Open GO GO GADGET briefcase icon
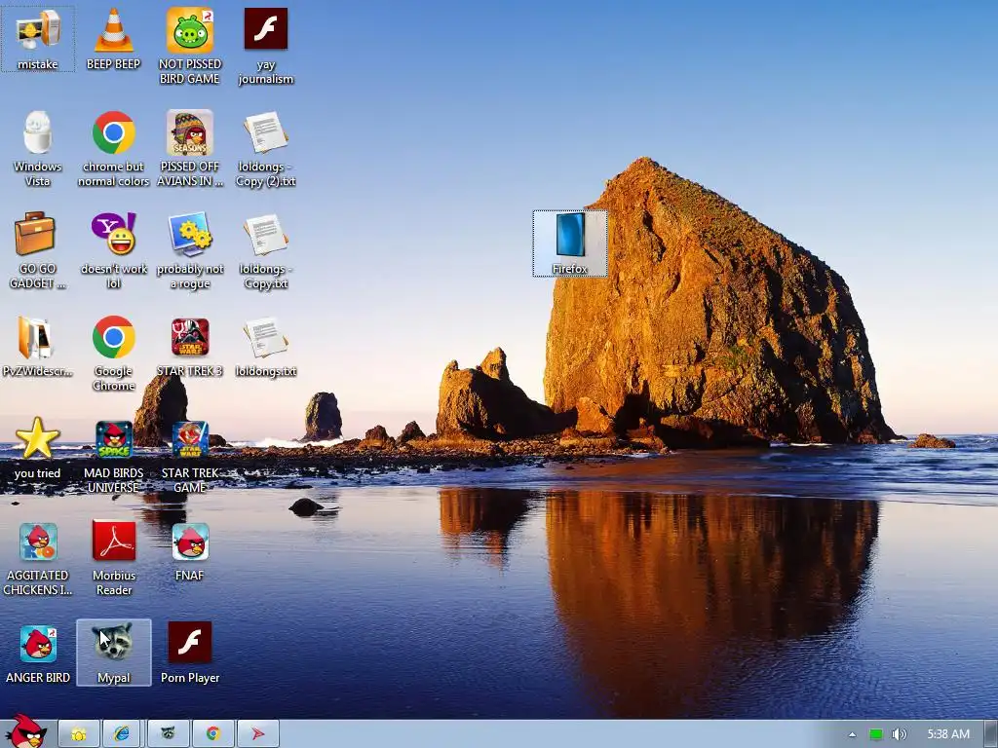The width and height of the screenshot is (998, 748). pyautogui.click(x=38, y=250)
